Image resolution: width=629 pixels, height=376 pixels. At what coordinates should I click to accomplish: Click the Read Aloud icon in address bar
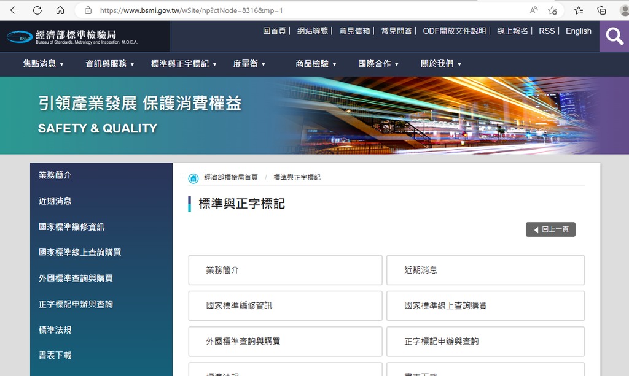[533, 10]
